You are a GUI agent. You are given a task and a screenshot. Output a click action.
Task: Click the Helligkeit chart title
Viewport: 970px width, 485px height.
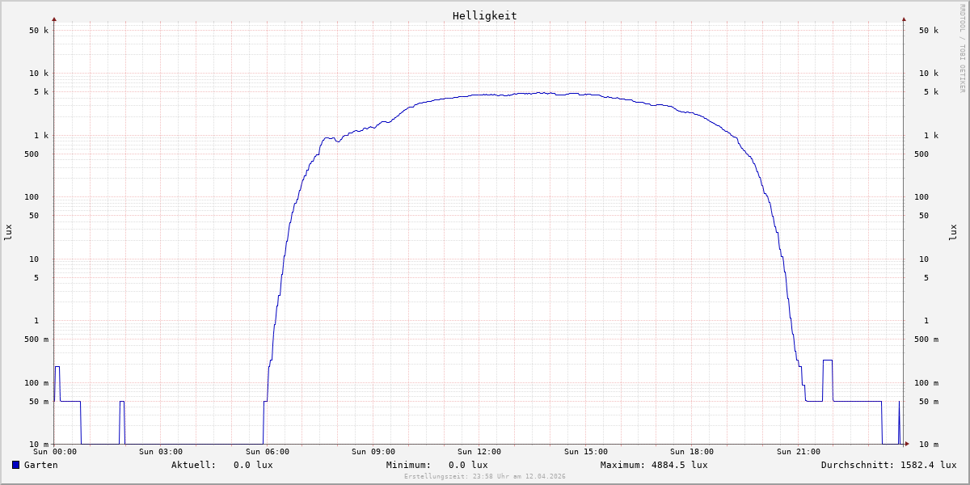coord(484,15)
